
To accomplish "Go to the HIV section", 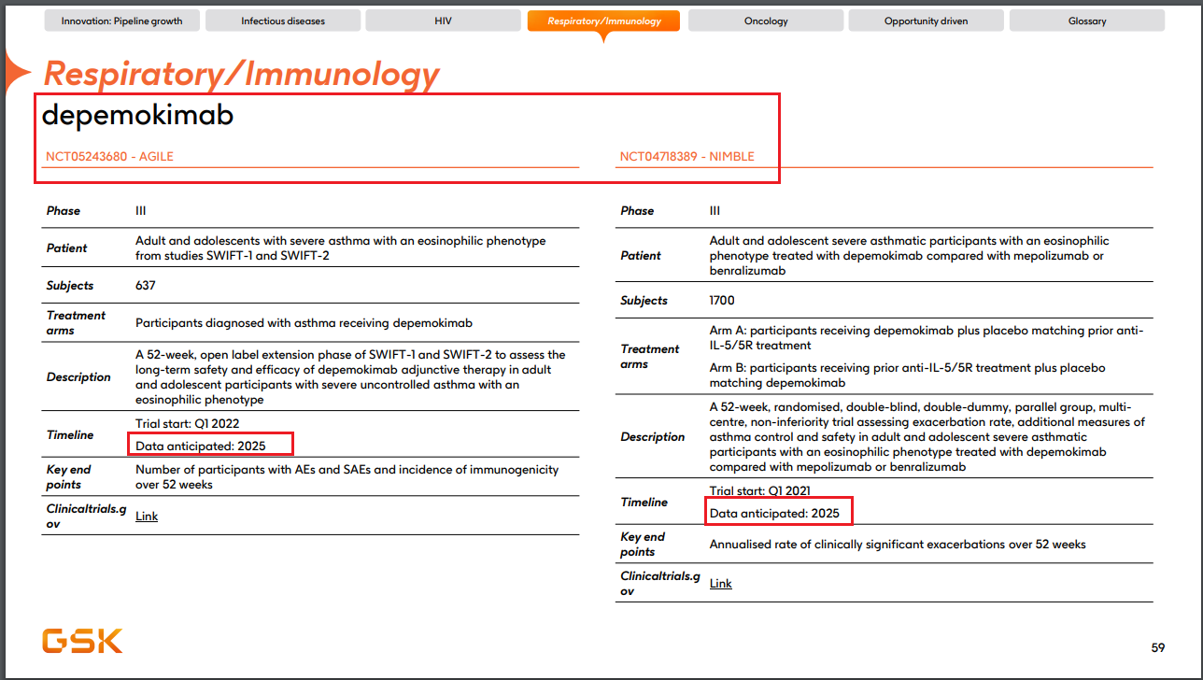I will (x=442, y=20).
